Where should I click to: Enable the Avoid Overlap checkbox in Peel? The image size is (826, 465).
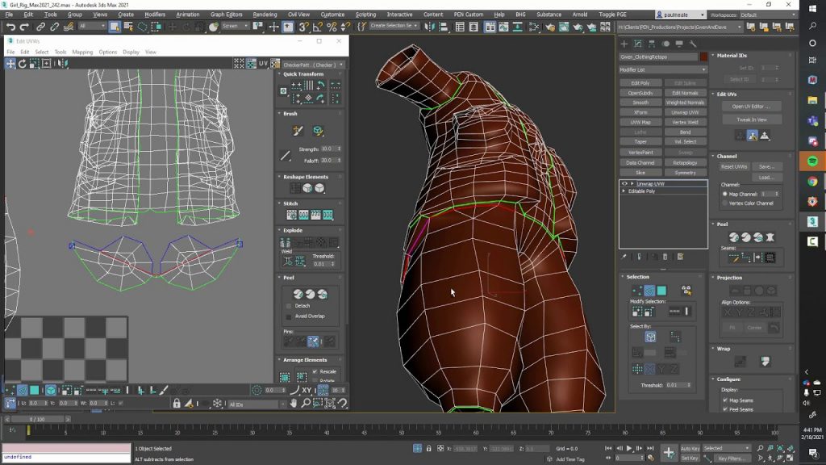(288, 316)
